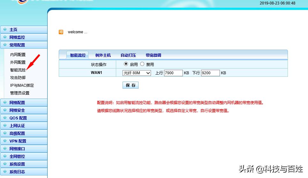Screen dimensions: 308x178
Task: Collapse the 常用配置 menu section
Action: tap(24, 45)
